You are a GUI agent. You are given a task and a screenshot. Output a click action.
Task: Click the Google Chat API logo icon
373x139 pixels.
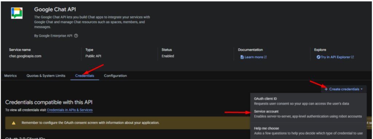click(17, 13)
